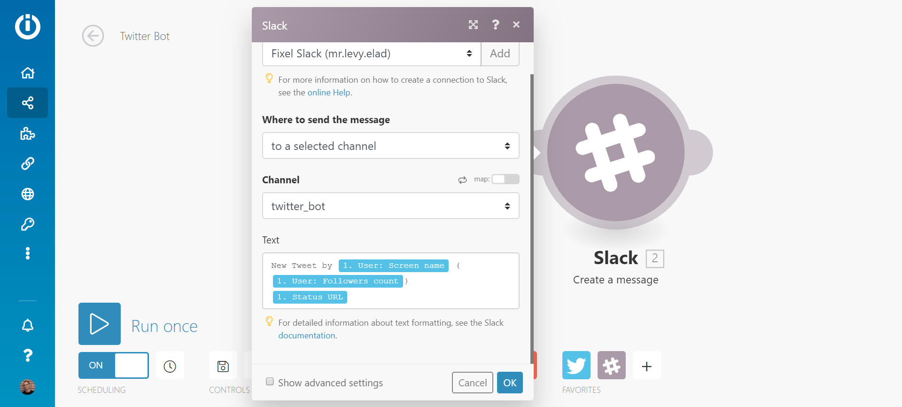Click the Twitter favorite module icon
Image resolution: width=902 pixels, height=407 pixels.
coord(576,365)
